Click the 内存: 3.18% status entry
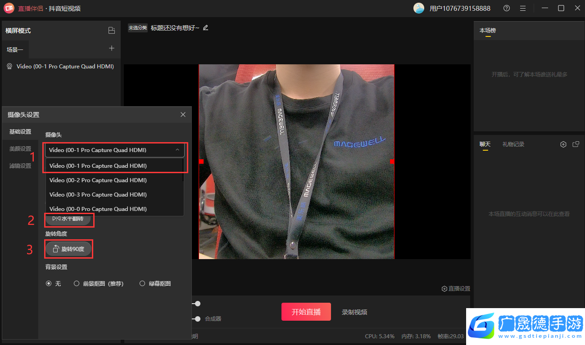Screen dimensions: 585x345 [416, 336]
